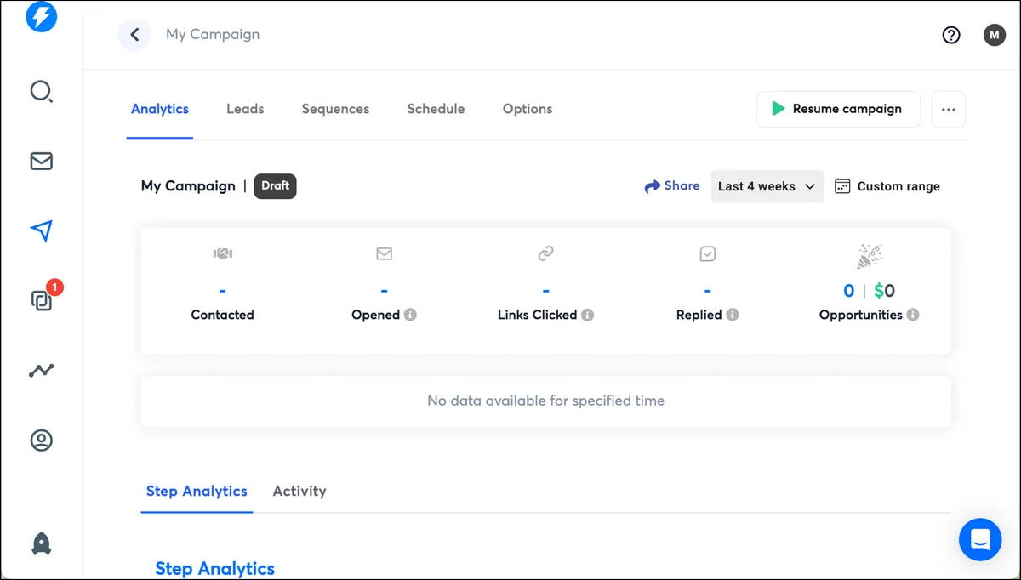Select the Step Analytics tab
Viewport: 1021px width, 580px height.
coord(197,492)
